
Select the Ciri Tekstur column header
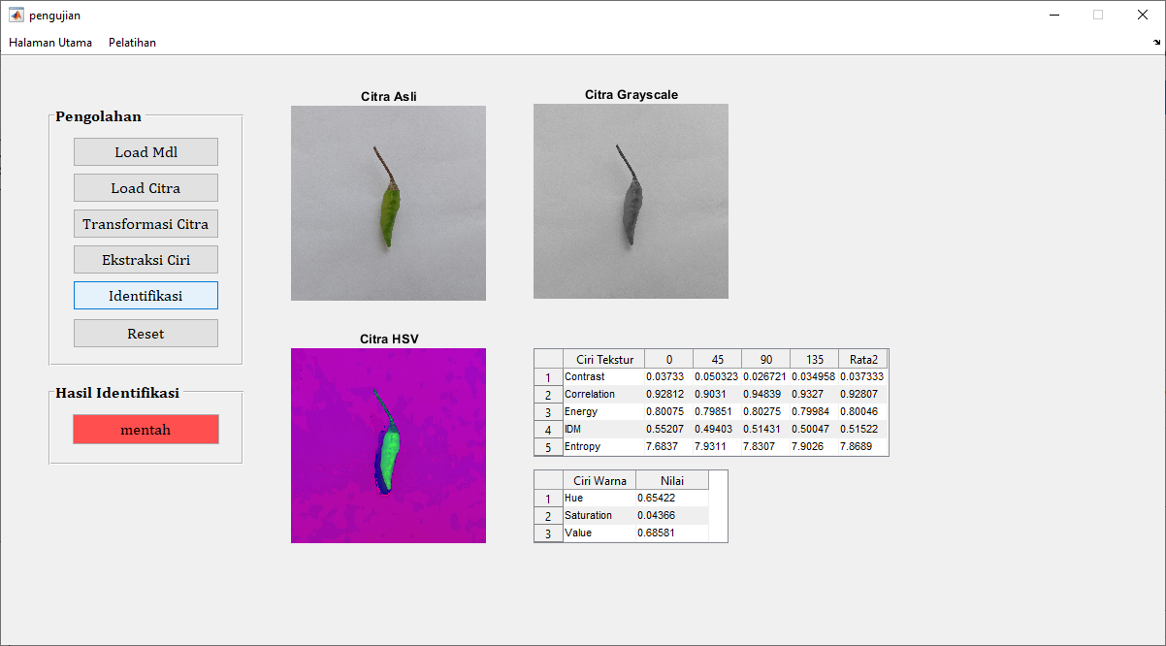tap(603, 359)
